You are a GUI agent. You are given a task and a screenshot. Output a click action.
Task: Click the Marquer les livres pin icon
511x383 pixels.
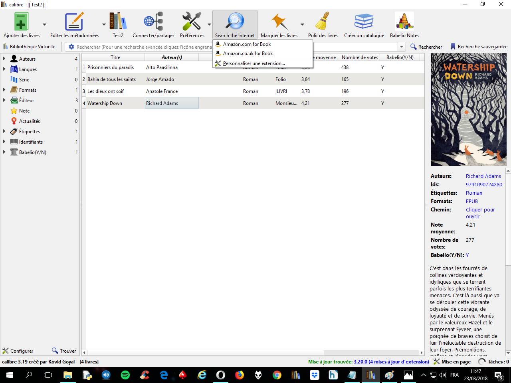[279, 21]
